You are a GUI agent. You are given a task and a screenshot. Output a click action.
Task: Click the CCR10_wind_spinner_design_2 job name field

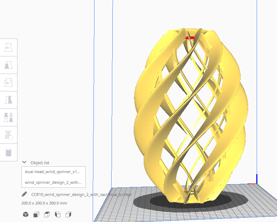(81, 195)
